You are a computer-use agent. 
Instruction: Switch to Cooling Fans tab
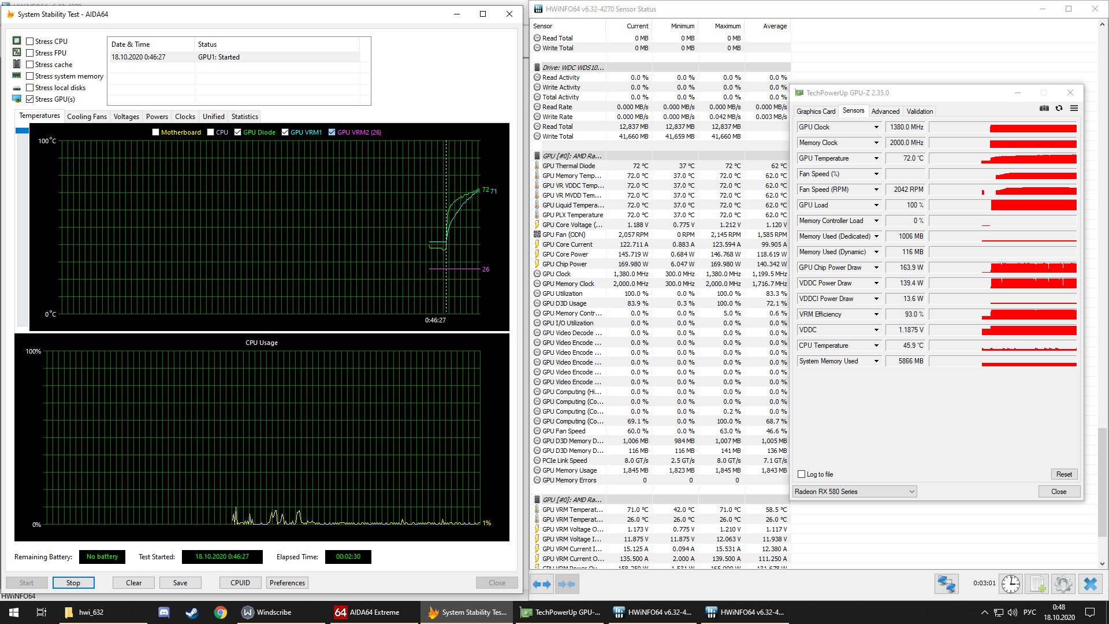87,117
